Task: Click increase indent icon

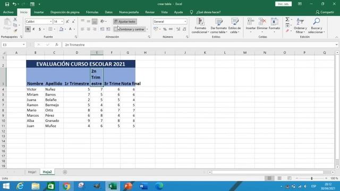Action: click(108, 29)
